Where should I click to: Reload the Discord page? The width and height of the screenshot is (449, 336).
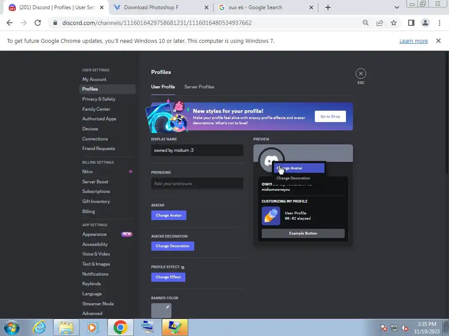click(38, 23)
